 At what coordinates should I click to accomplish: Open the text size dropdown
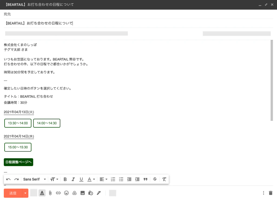54,180
